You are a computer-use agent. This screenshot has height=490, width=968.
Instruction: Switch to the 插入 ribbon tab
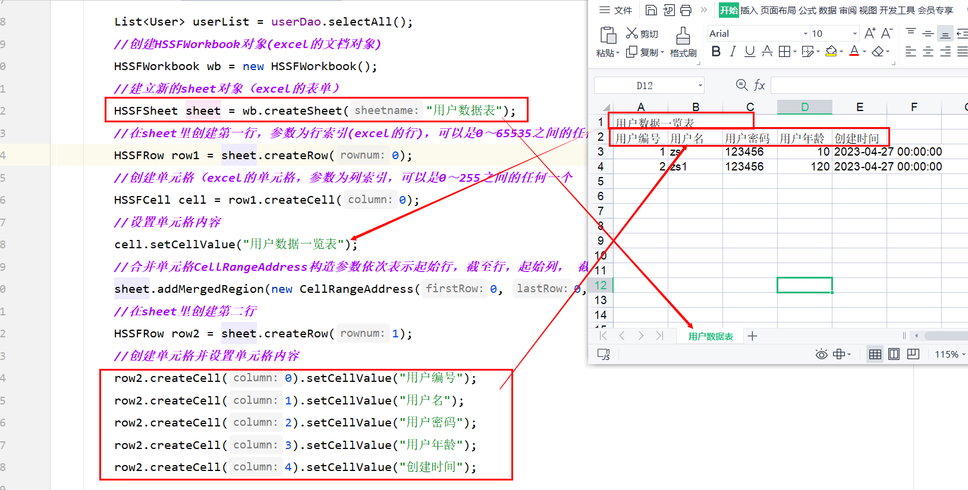point(749,10)
